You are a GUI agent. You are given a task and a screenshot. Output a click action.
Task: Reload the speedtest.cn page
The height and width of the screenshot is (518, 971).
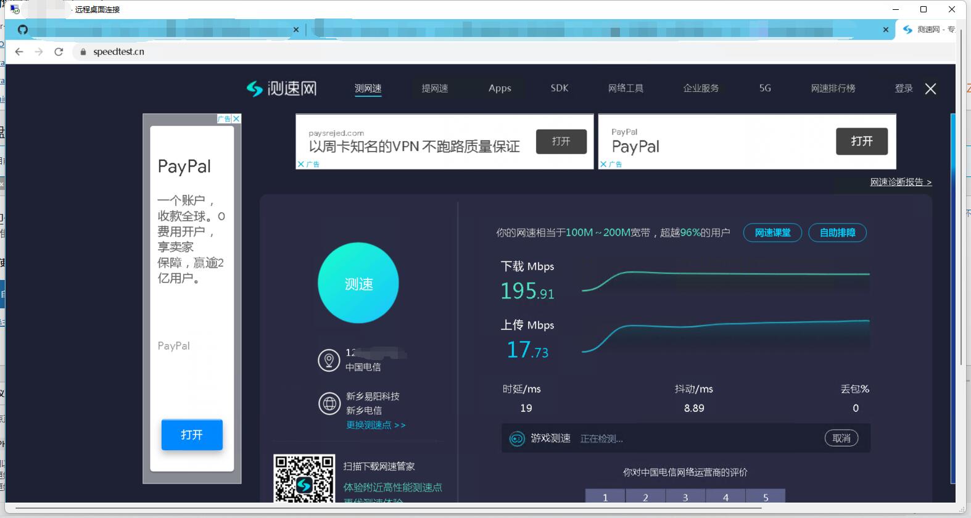[59, 52]
